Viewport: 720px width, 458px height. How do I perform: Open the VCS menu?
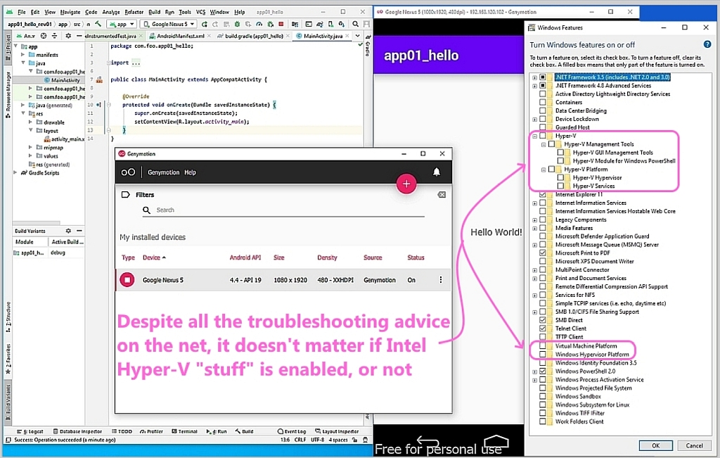(x=200, y=12)
